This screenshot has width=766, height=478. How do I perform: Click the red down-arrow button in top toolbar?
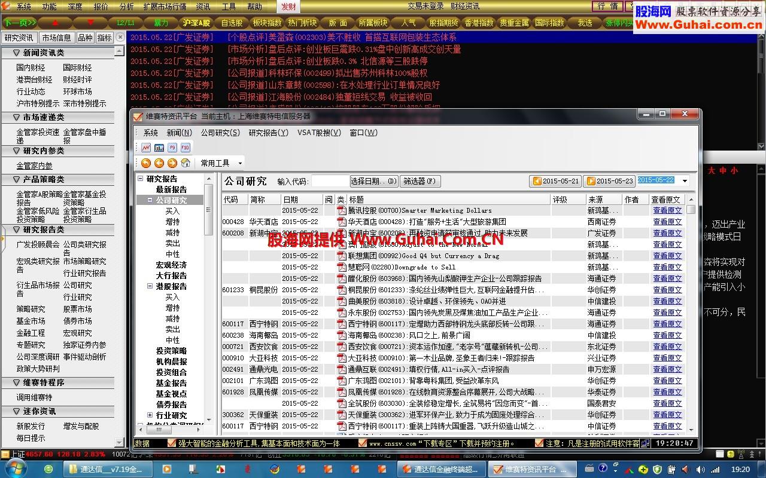[x=90, y=23]
